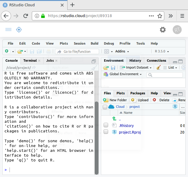
Task: Sort files by the Name column header
Action: [x=128, y=113]
